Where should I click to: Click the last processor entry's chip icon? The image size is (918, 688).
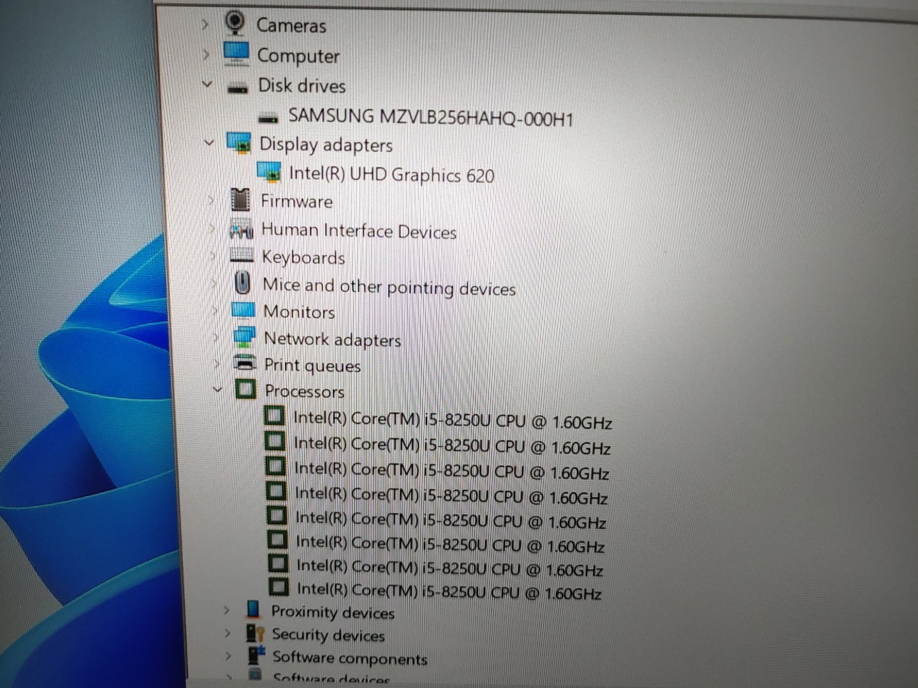[x=279, y=586]
